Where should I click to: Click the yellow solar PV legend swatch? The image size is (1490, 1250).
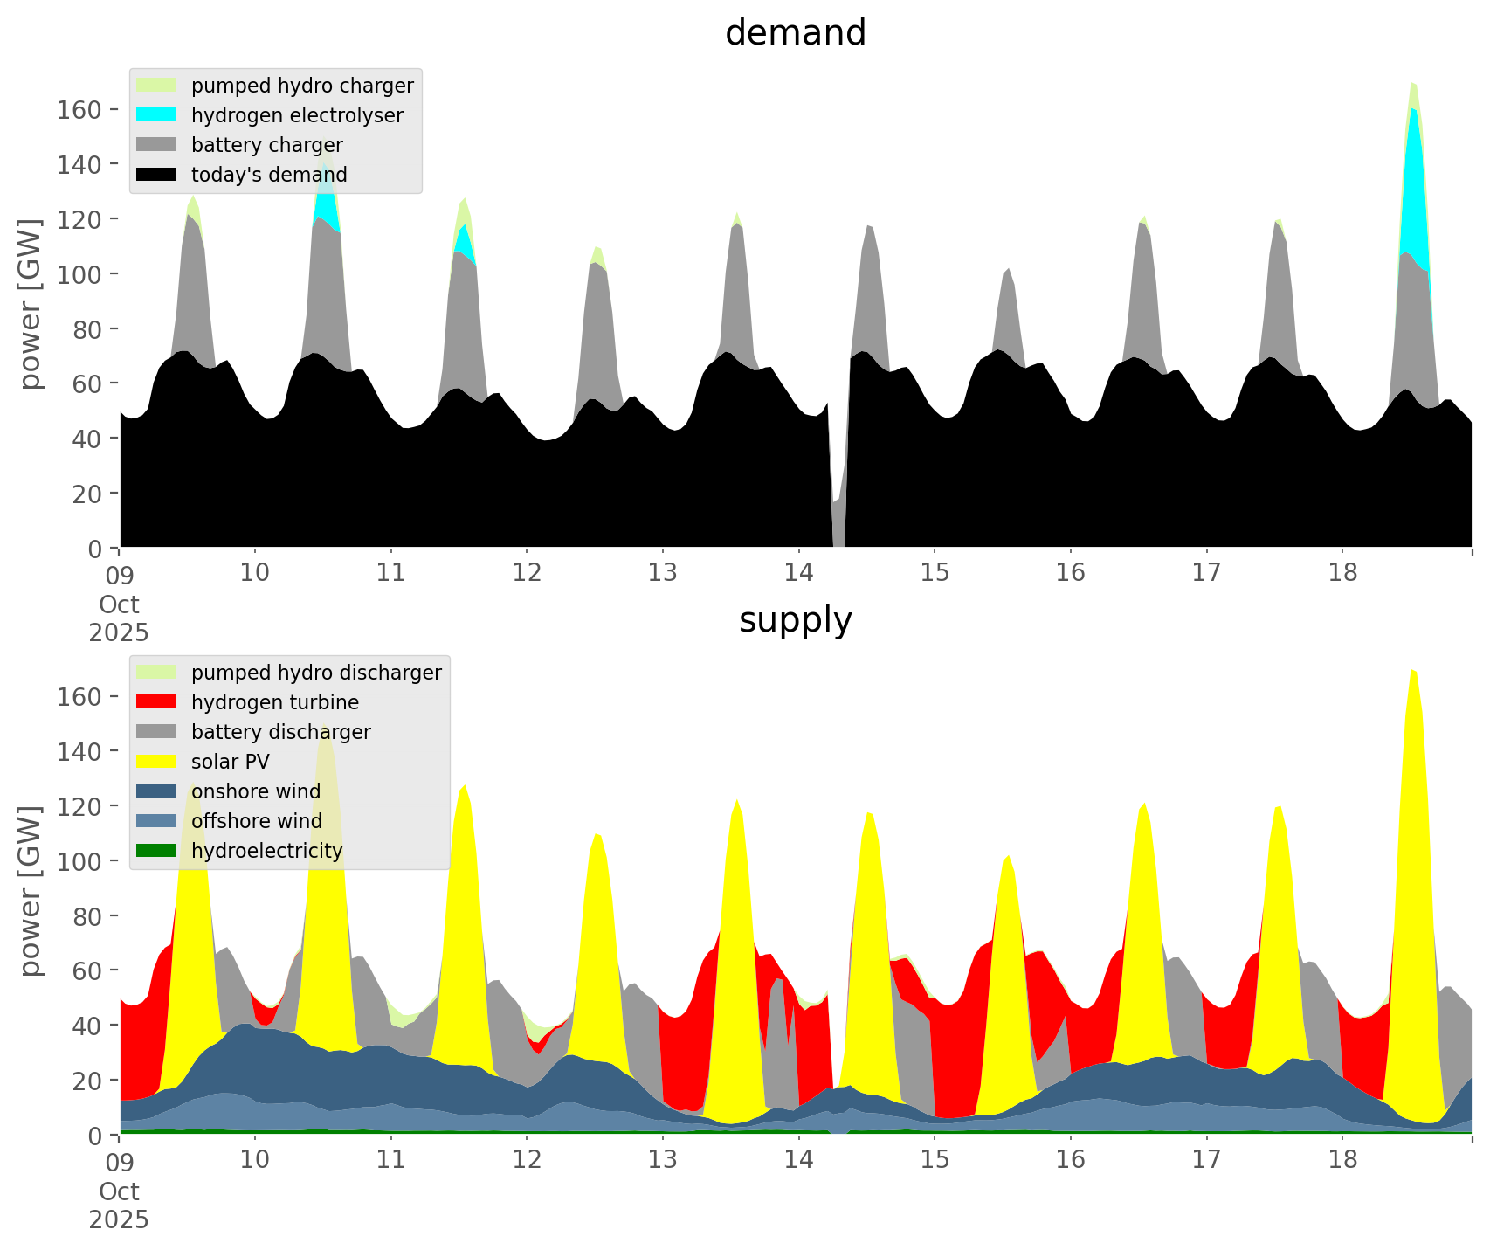tap(156, 762)
